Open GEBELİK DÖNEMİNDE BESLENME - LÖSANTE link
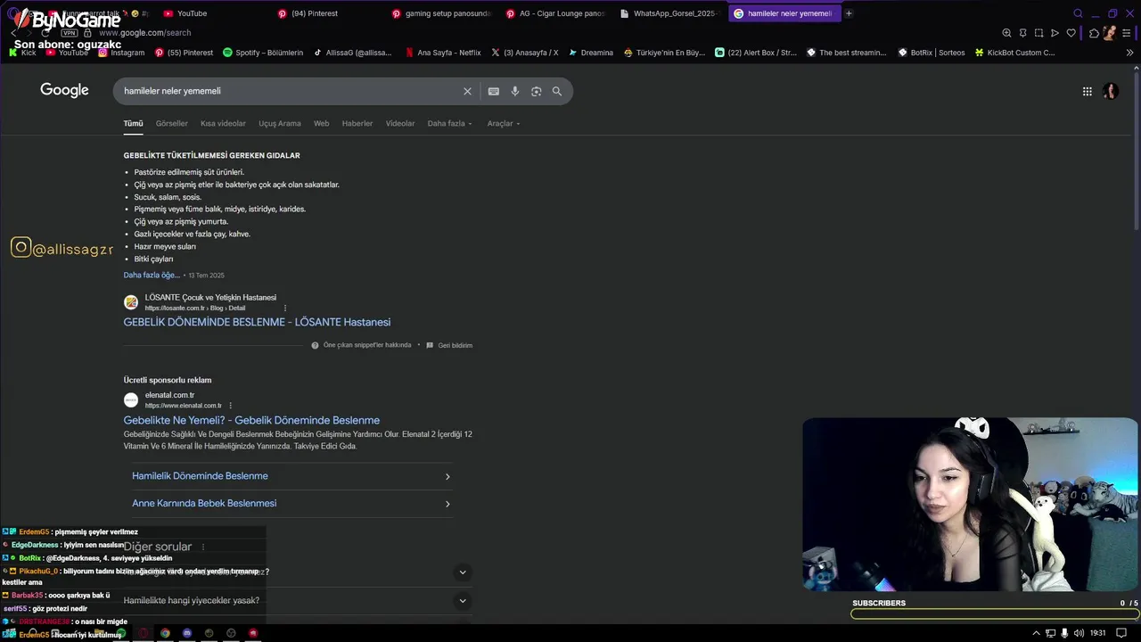The height and width of the screenshot is (642, 1141). point(257,322)
